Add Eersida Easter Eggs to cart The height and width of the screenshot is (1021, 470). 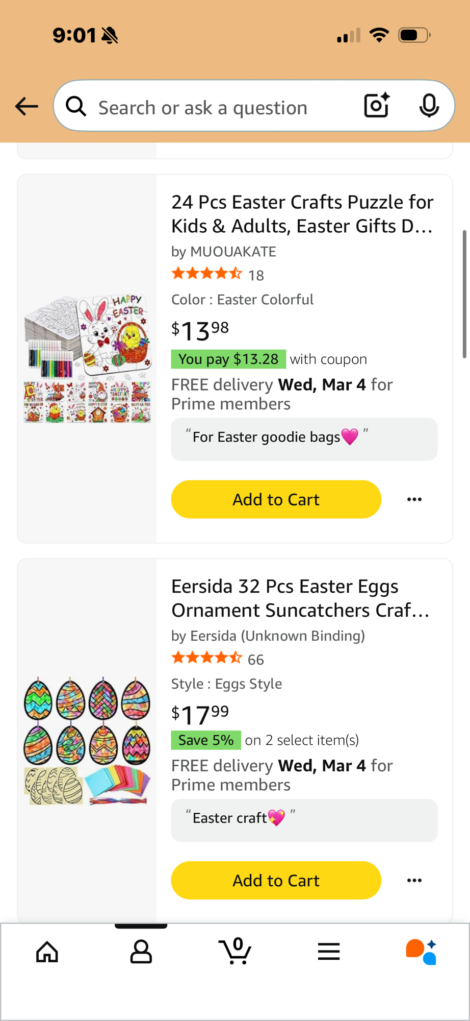(x=276, y=880)
